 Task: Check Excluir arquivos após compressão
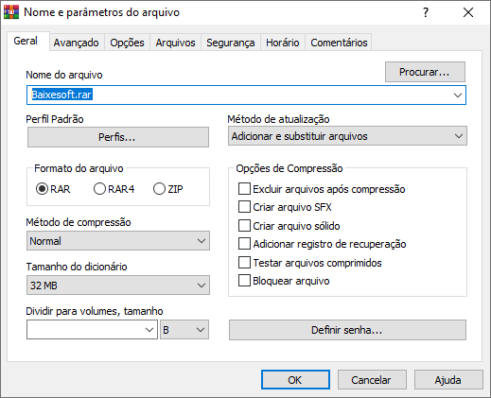point(244,189)
